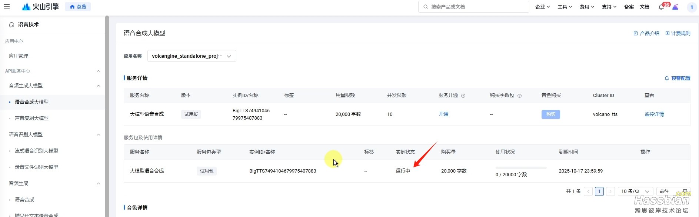
Task: Open the 产品介绍 link
Action: [646, 33]
